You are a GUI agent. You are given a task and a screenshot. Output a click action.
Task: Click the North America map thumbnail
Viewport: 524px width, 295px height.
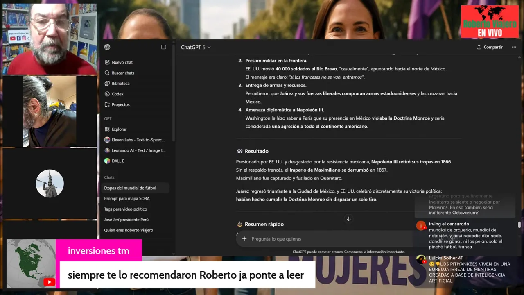(x=31, y=264)
